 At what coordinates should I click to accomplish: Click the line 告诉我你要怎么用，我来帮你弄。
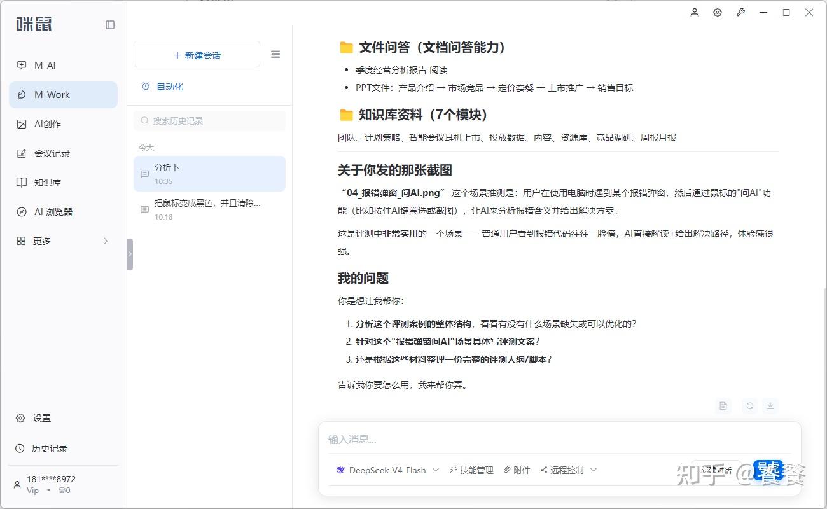click(x=403, y=385)
